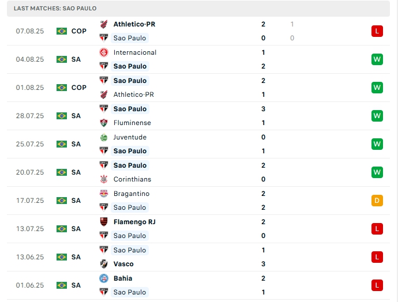Click the SA league label on 28.07.25

coord(76,116)
